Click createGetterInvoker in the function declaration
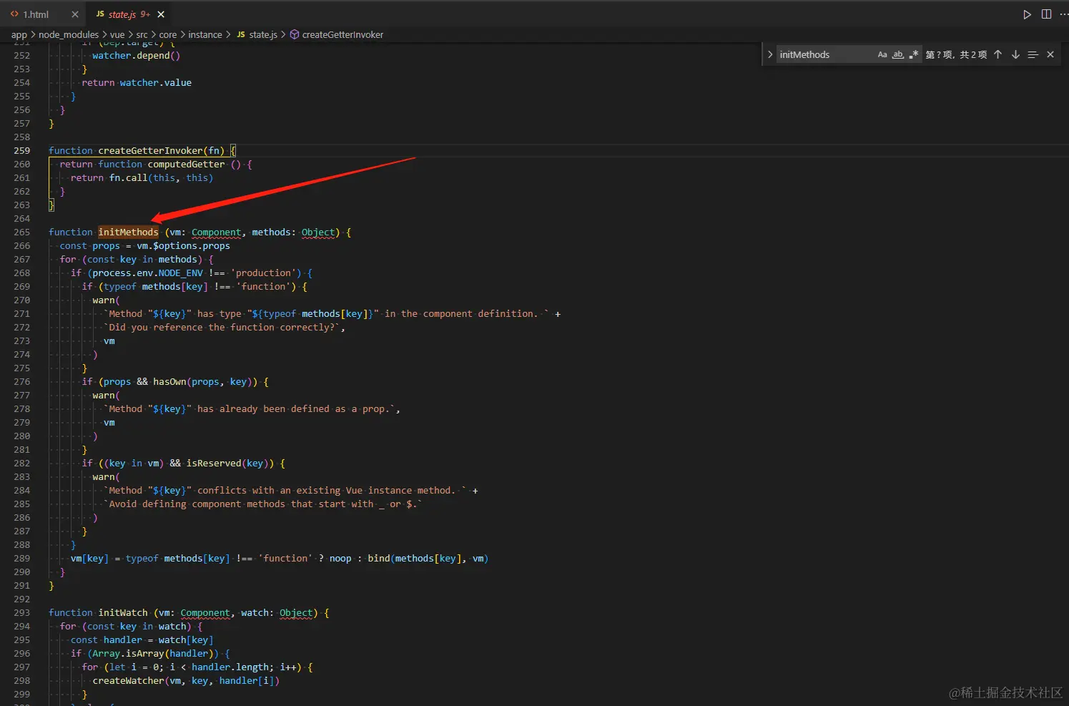The width and height of the screenshot is (1069, 706). pos(150,150)
